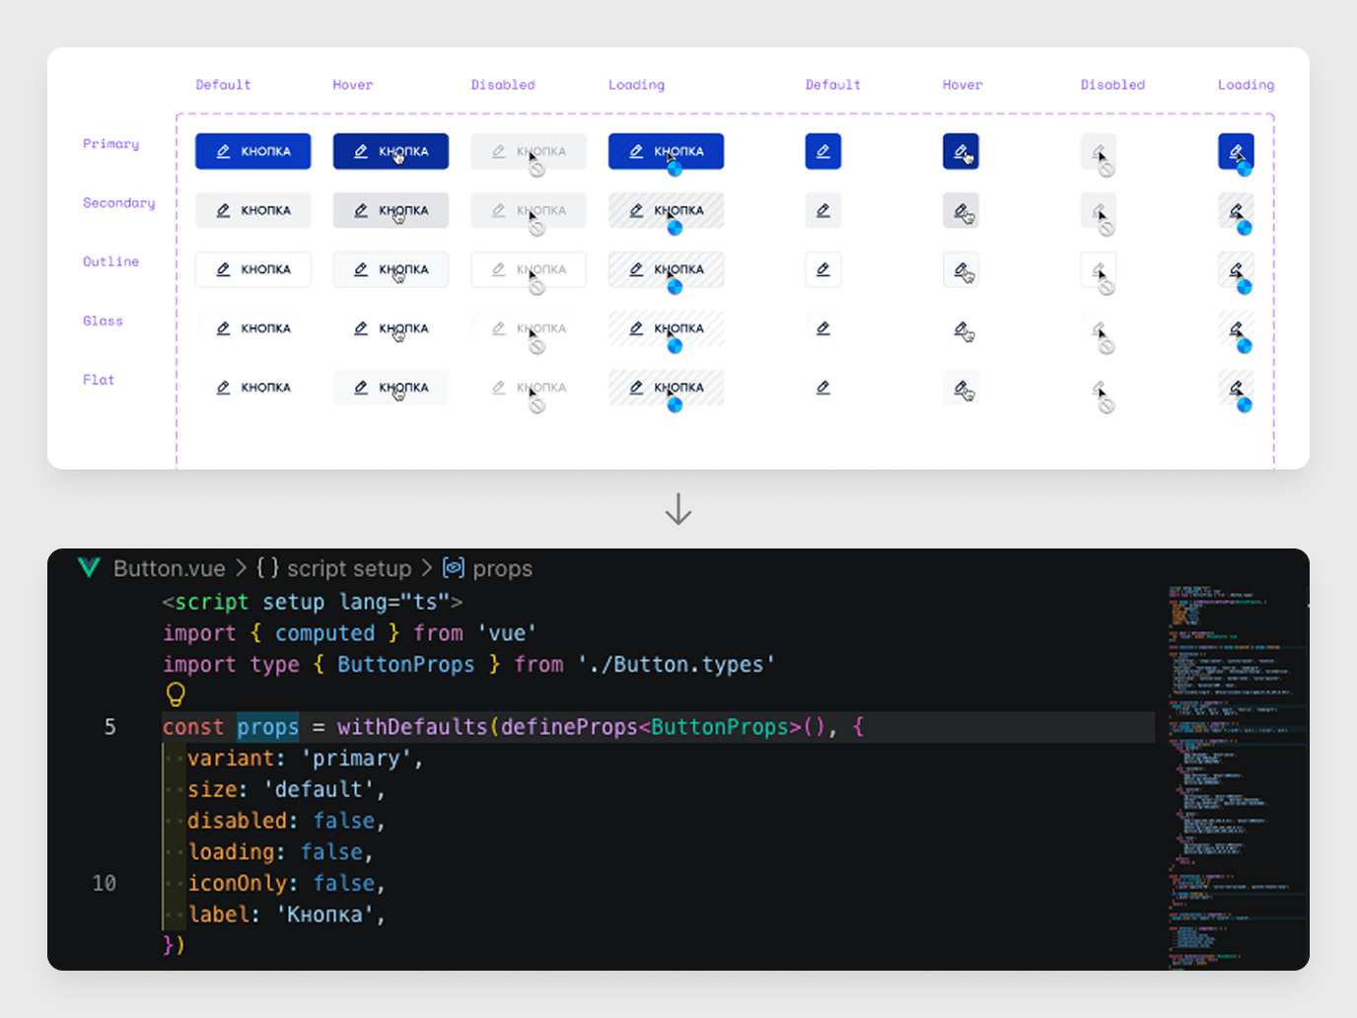Click the Outline Loading icon-only pencil button

click(1236, 269)
